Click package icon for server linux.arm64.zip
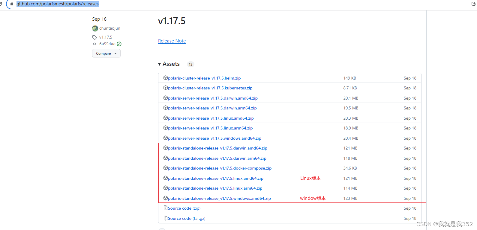477x230 pixels. 165,128
